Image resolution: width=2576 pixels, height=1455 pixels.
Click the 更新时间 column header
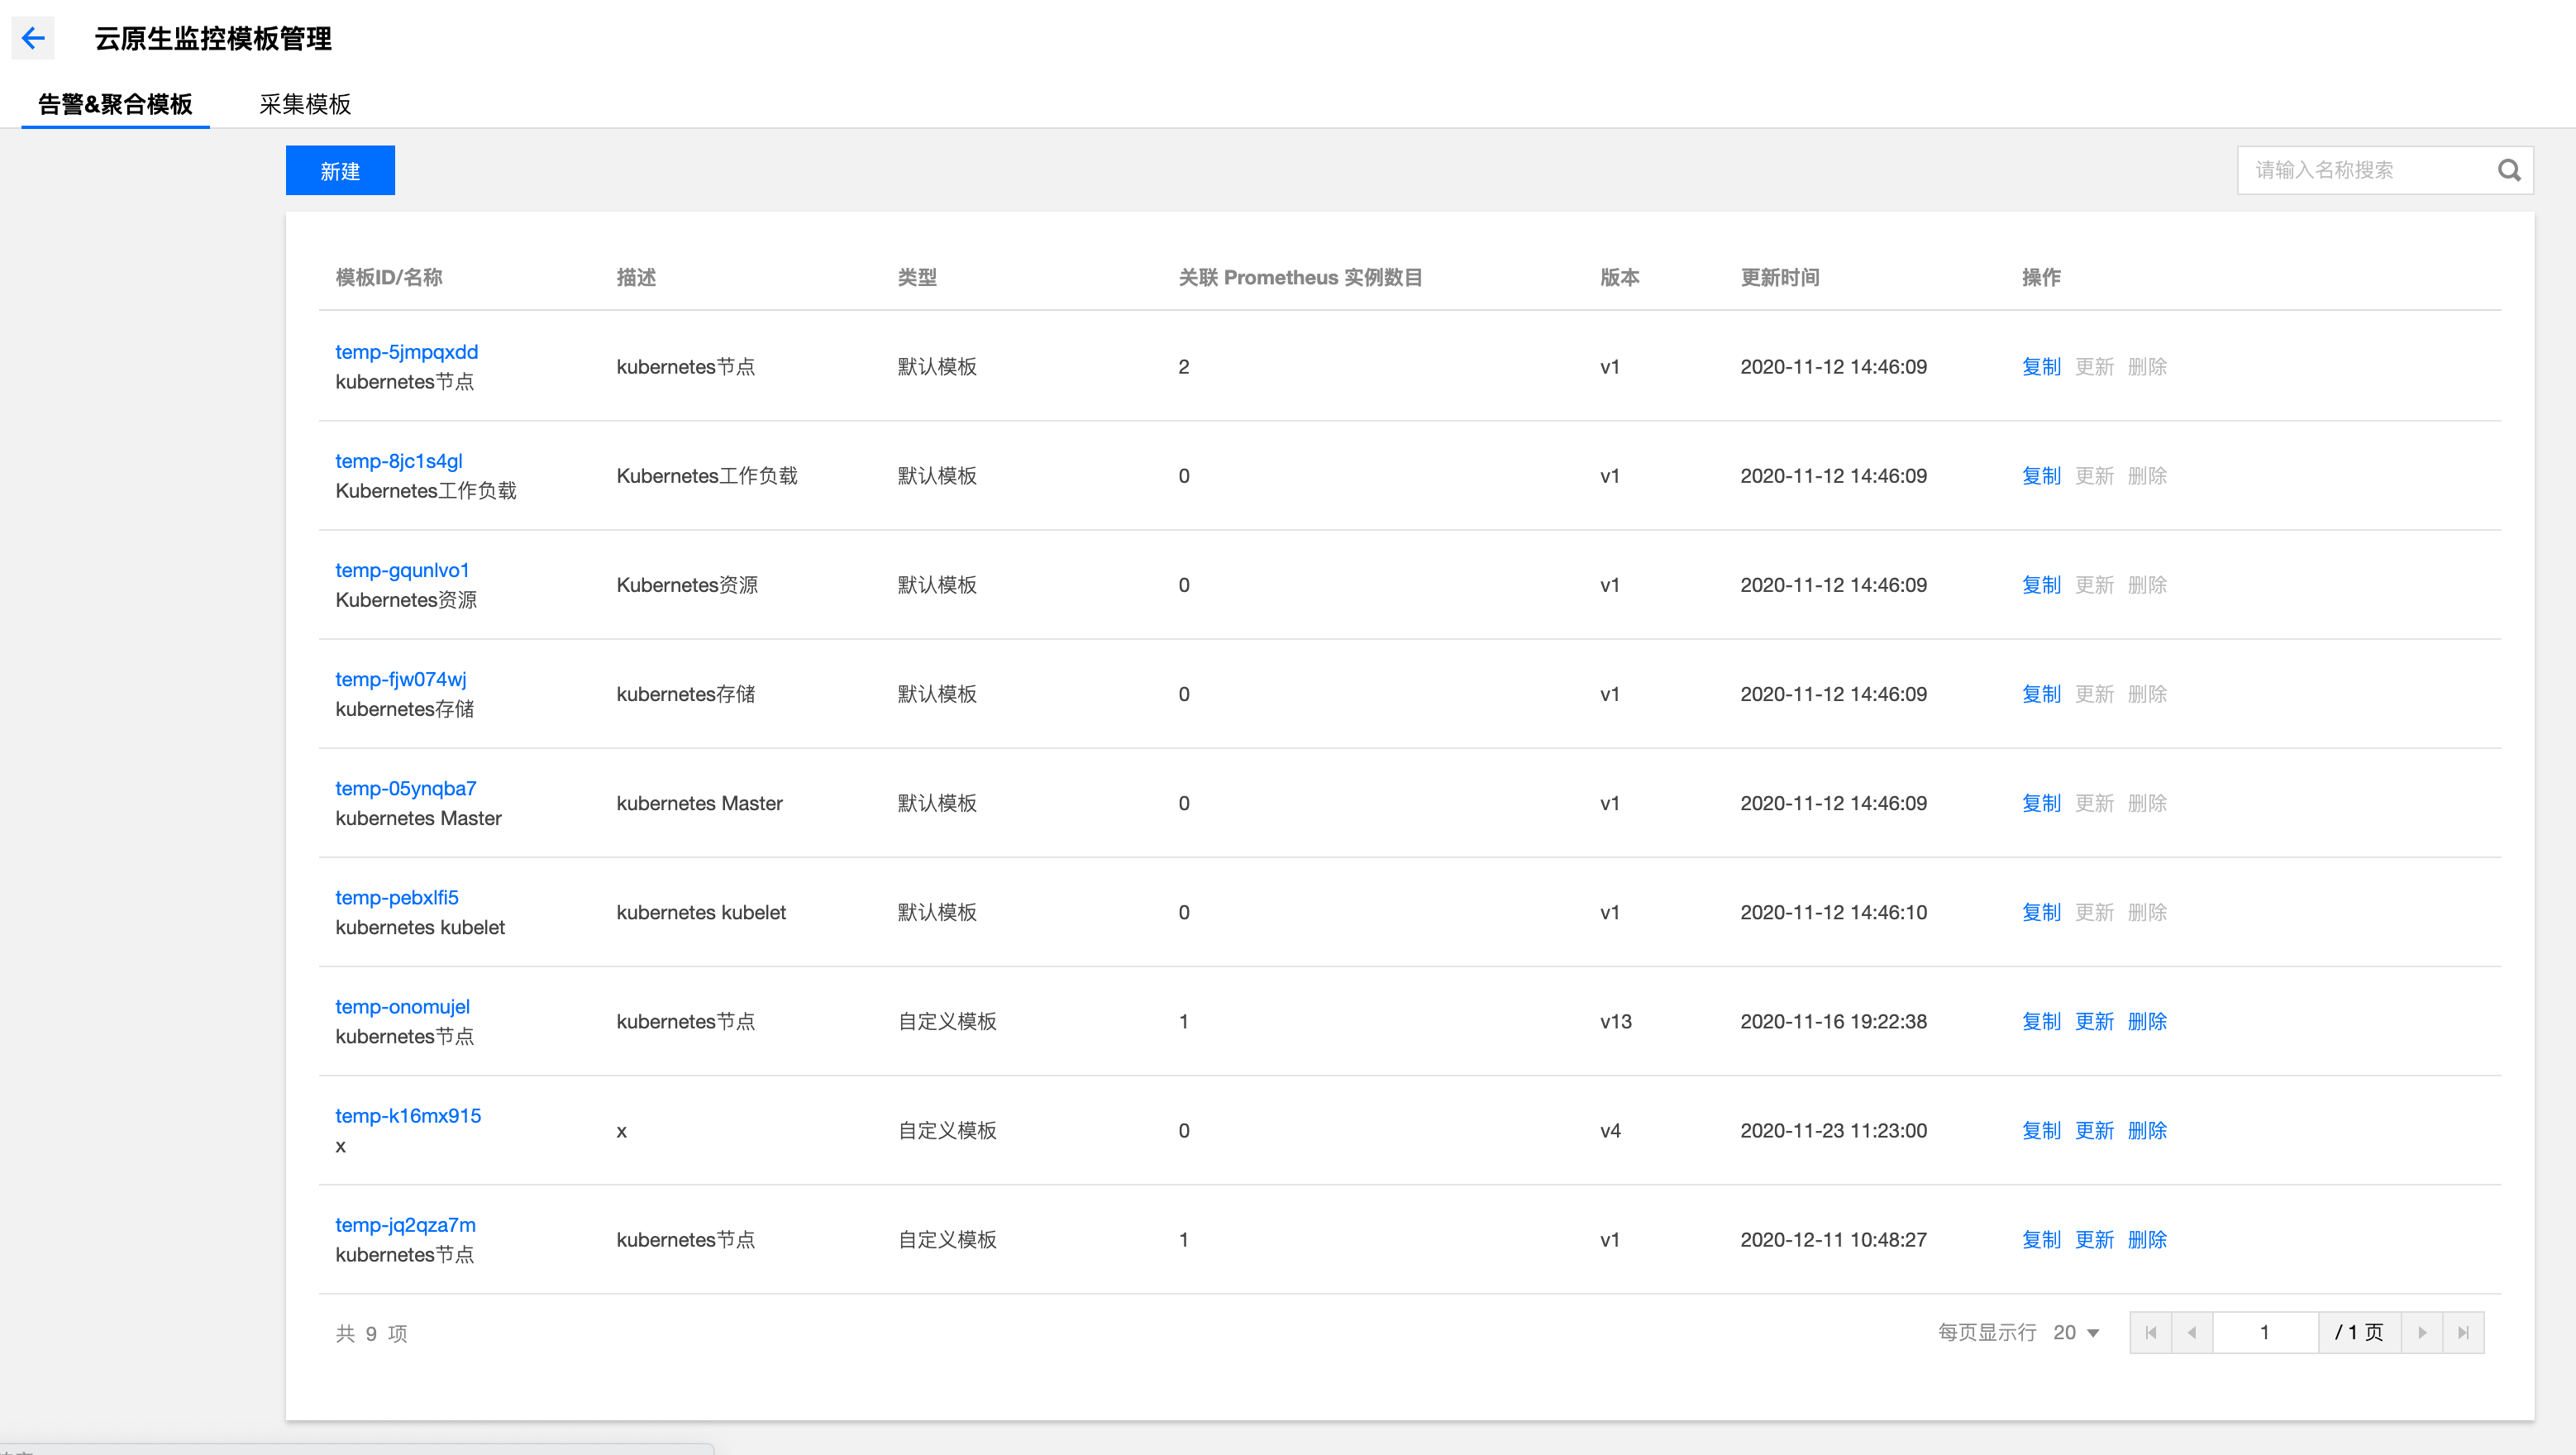coord(1780,277)
